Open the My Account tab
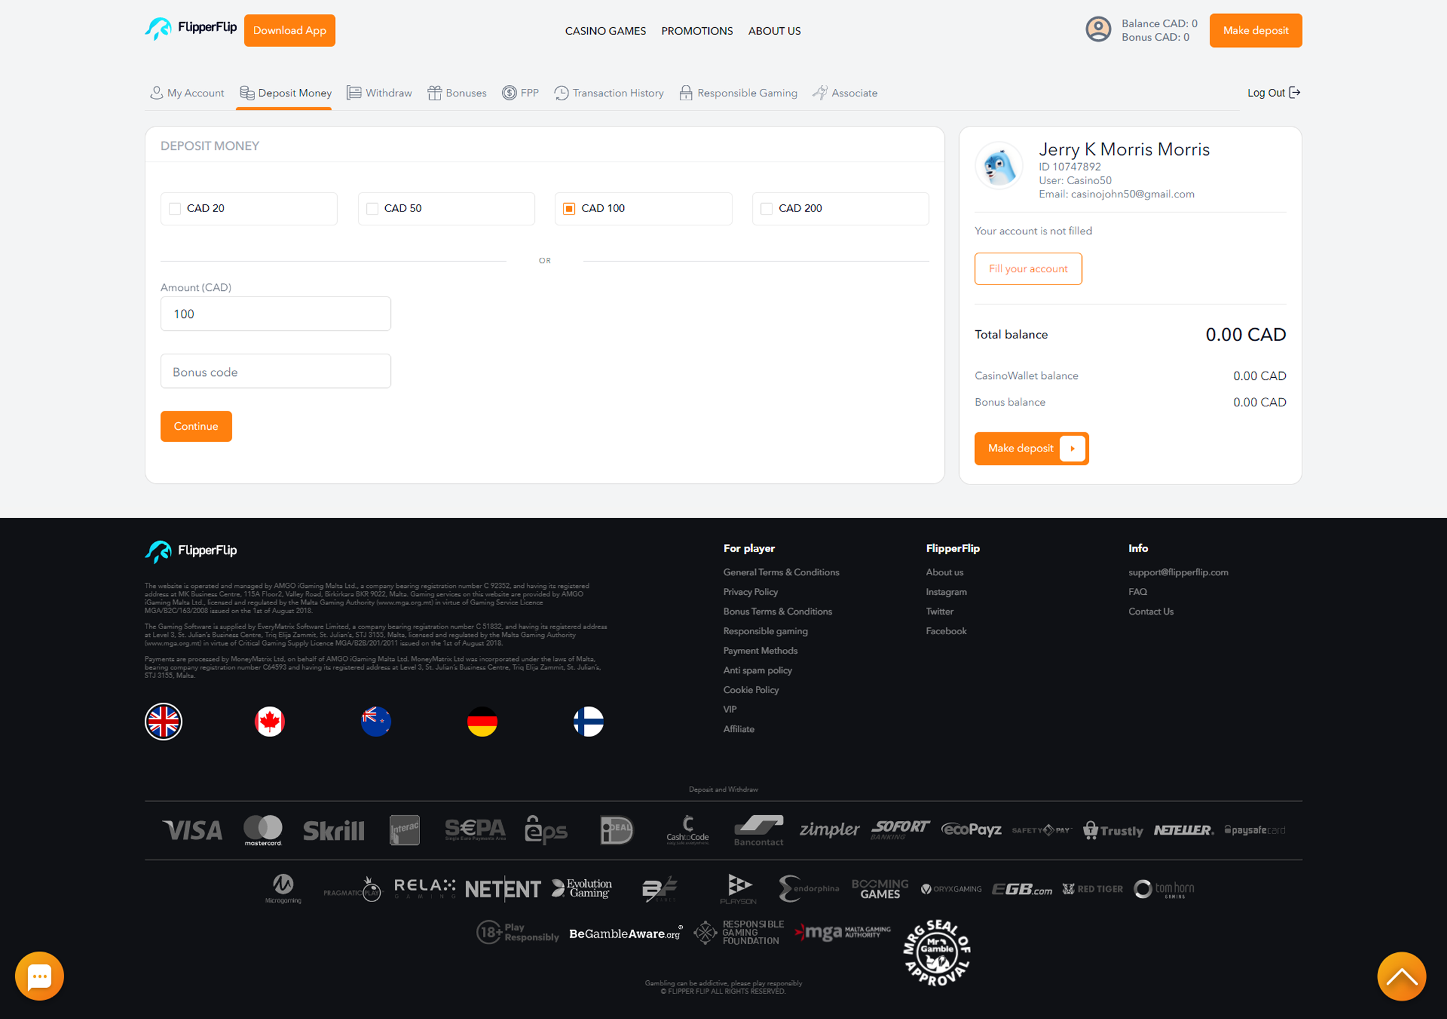Viewport: 1447px width, 1019px height. [x=187, y=93]
